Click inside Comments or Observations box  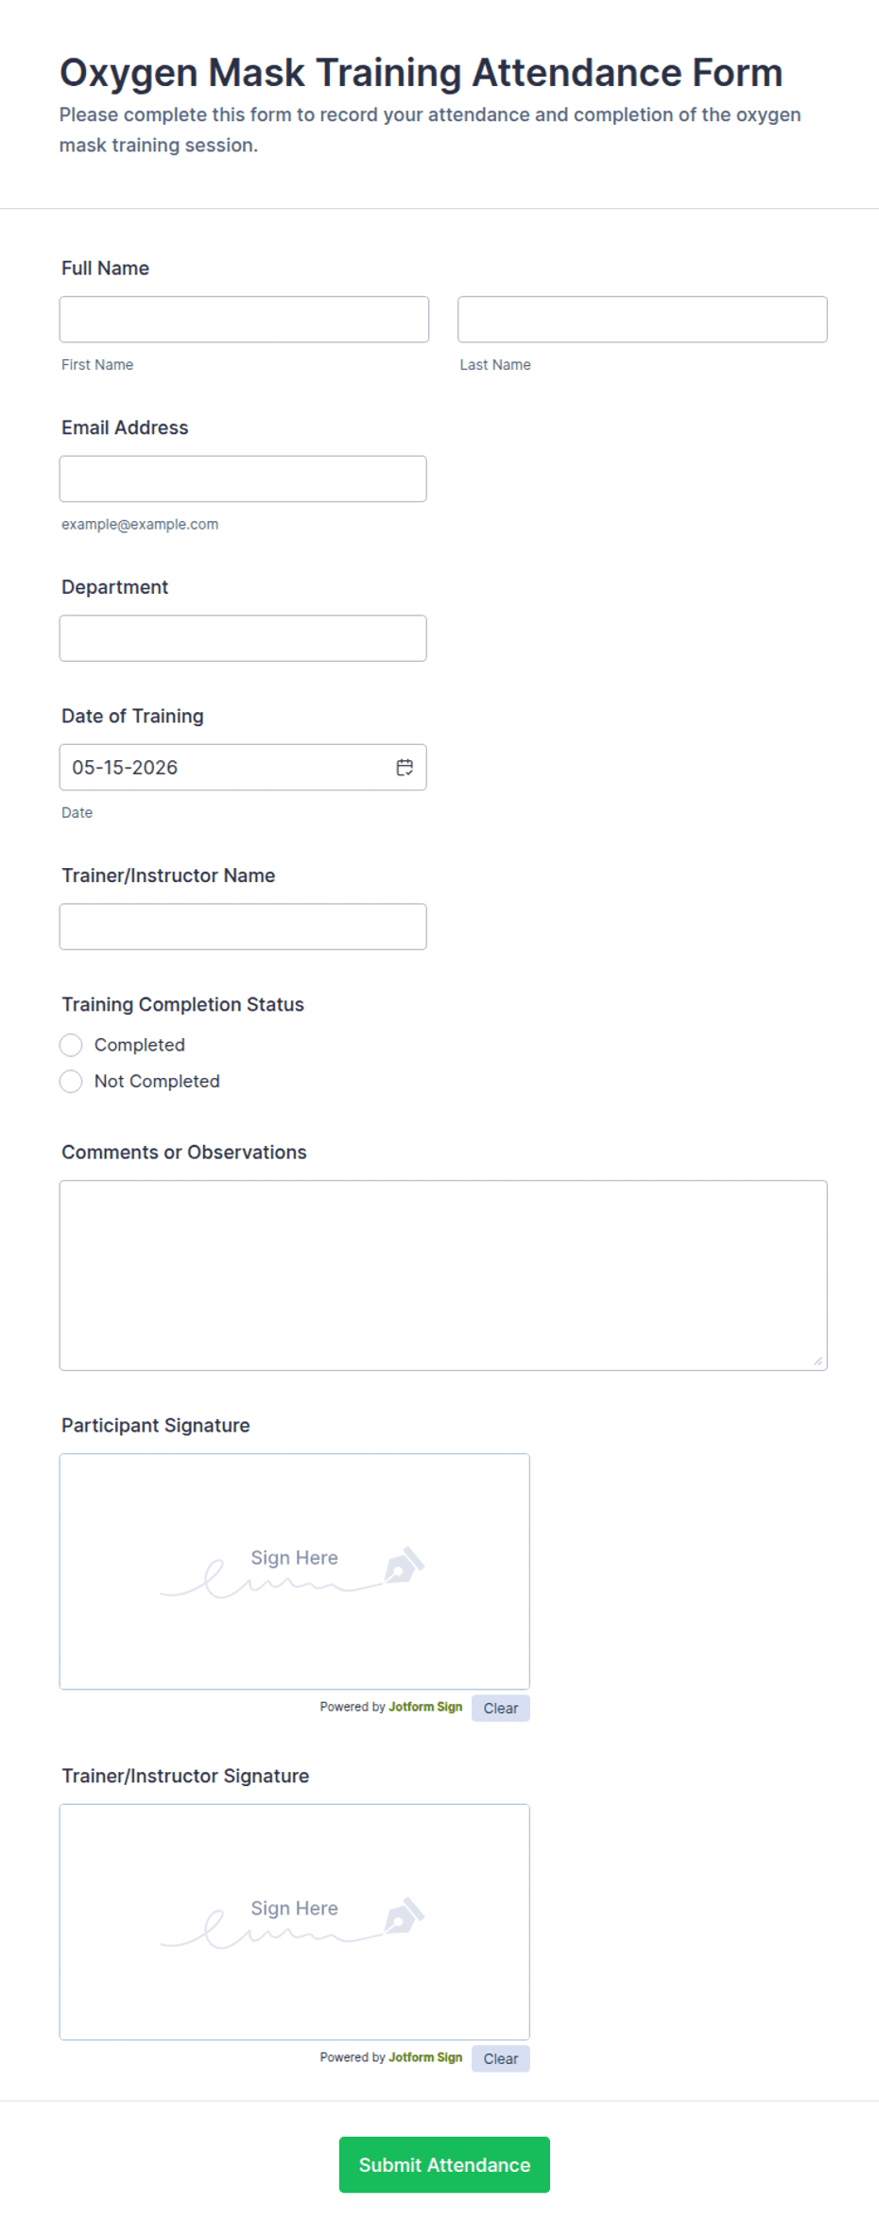[x=443, y=1276]
